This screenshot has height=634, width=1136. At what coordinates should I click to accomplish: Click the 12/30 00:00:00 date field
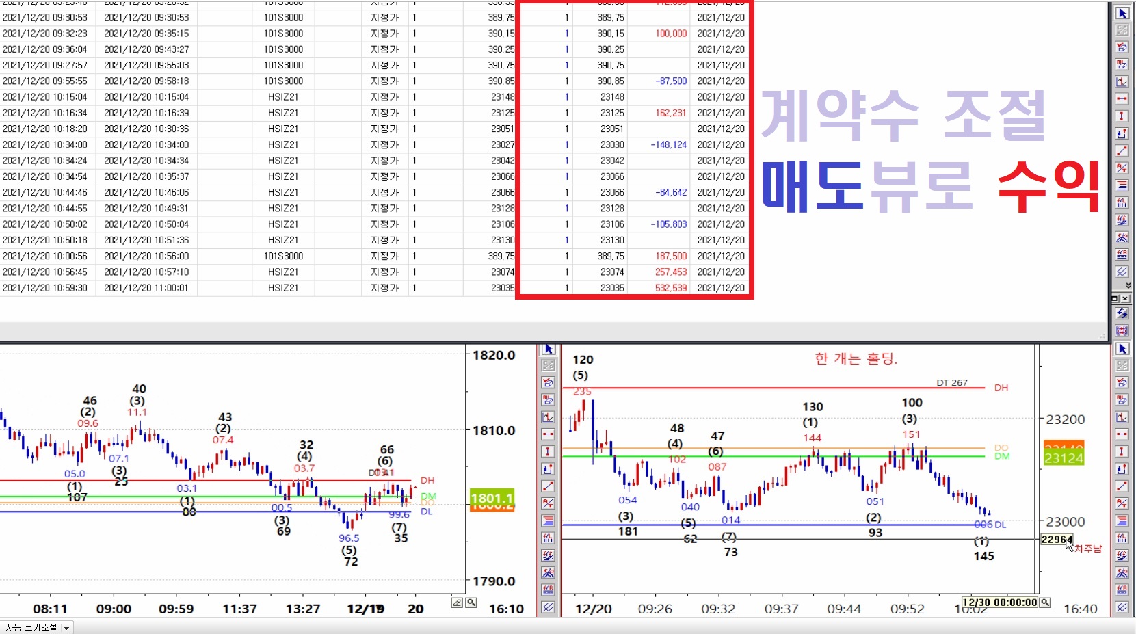point(999,603)
